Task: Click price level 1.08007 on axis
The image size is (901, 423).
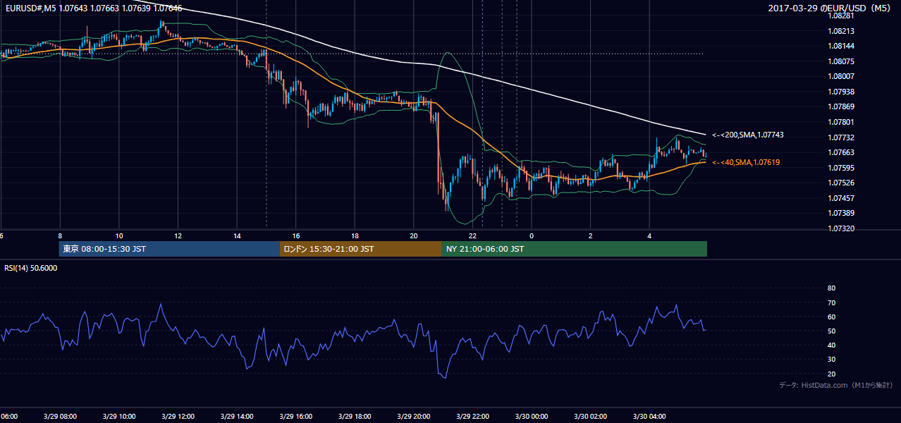Action: click(x=841, y=76)
